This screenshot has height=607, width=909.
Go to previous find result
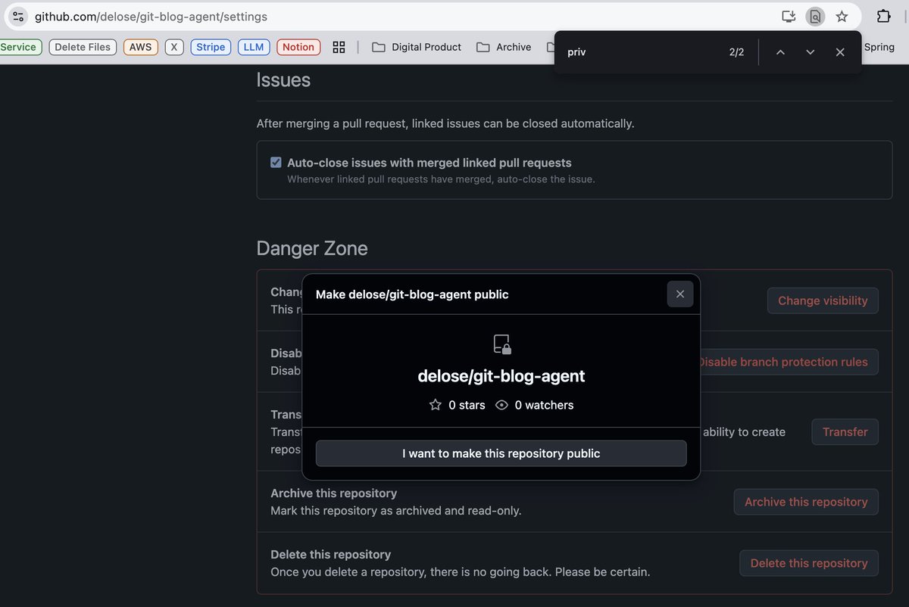(780, 52)
